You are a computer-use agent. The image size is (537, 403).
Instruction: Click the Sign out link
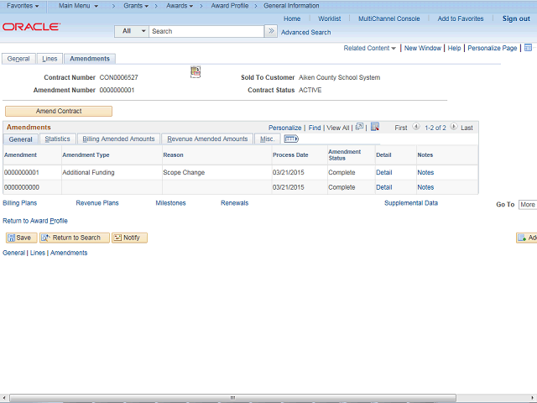(x=516, y=18)
